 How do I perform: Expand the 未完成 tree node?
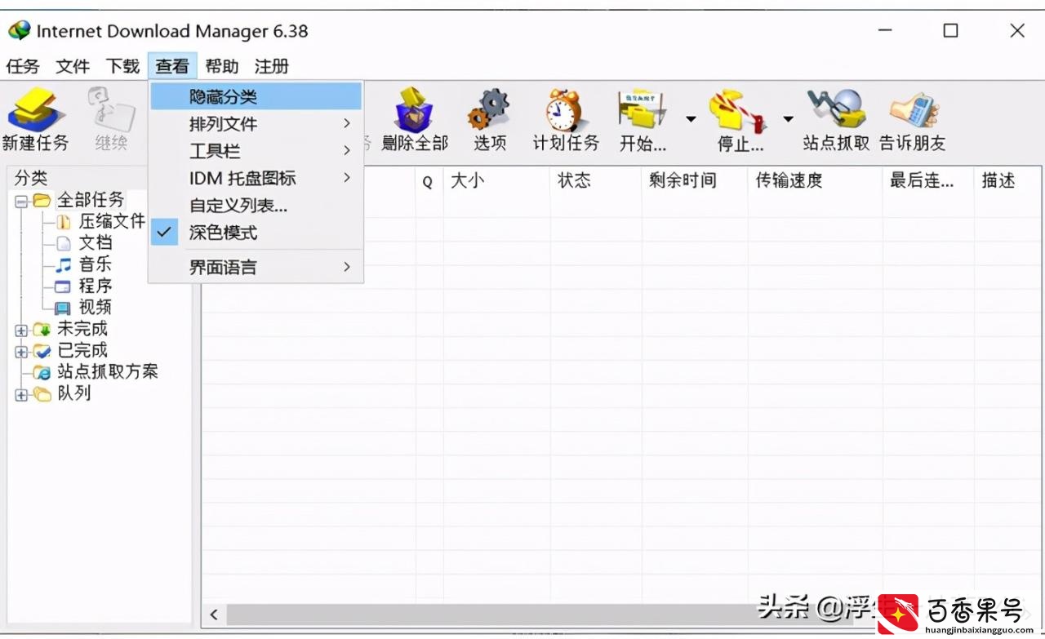[21, 331]
